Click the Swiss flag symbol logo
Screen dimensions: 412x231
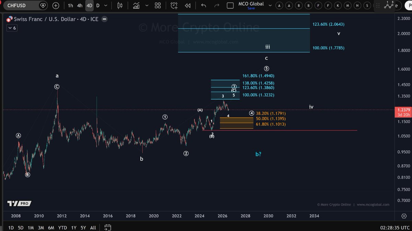[10, 19]
